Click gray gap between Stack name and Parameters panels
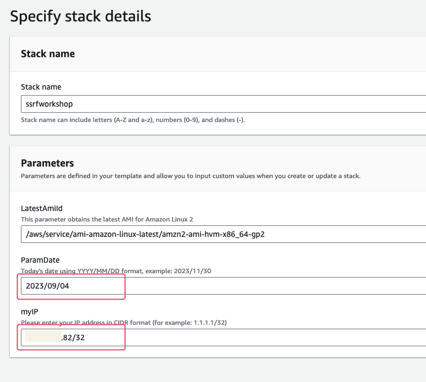Screen dimensions: 426x382 point(220,141)
